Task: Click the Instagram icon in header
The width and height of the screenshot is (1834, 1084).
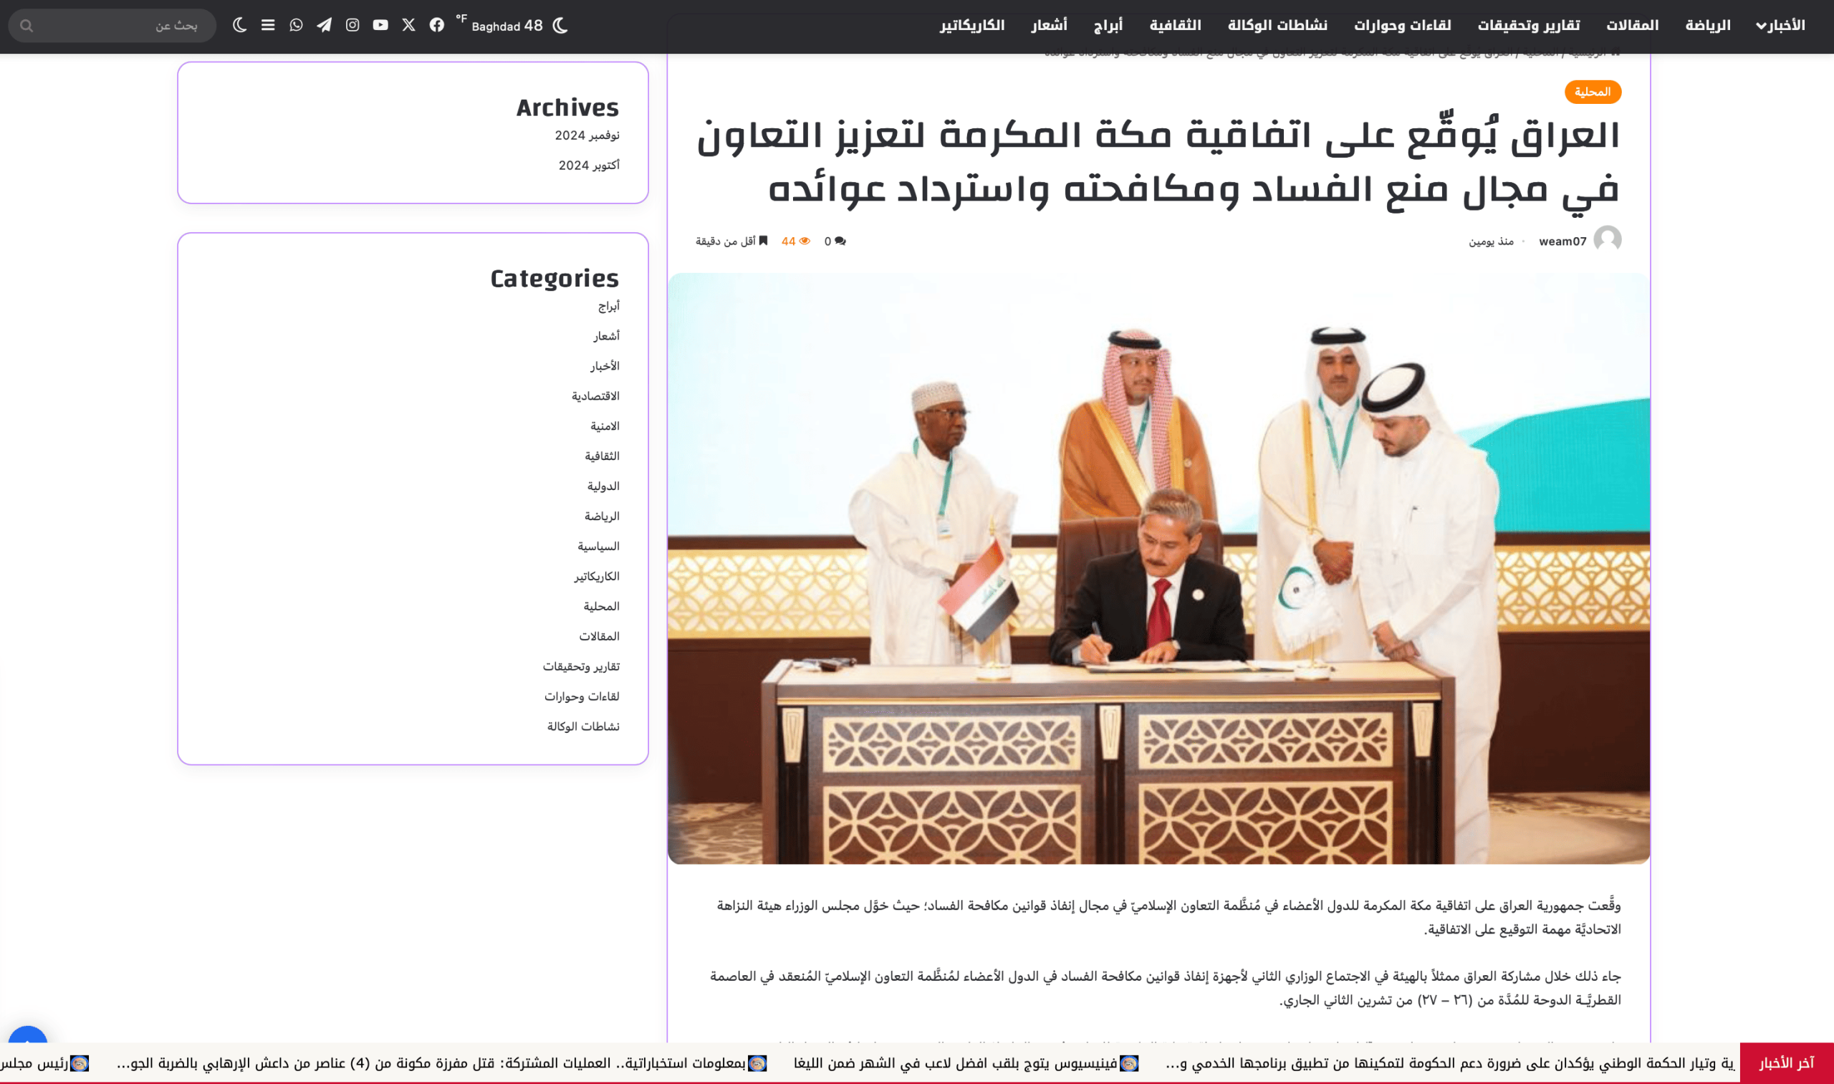Action: [352, 25]
